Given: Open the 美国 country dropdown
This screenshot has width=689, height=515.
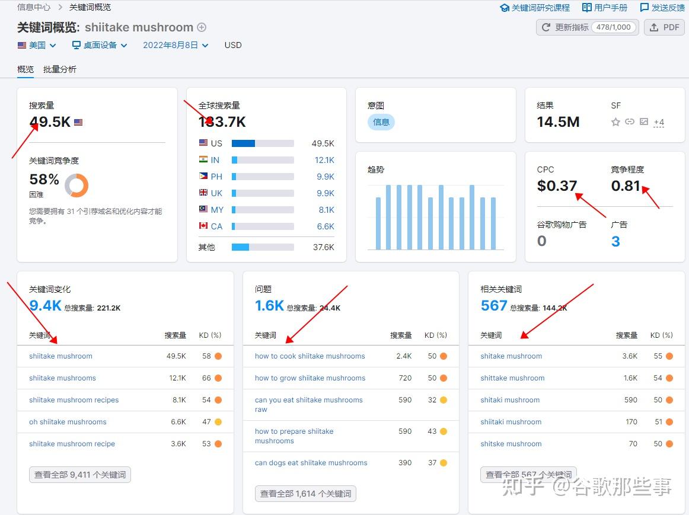Looking at the screenshot, I should click(37, 45).
